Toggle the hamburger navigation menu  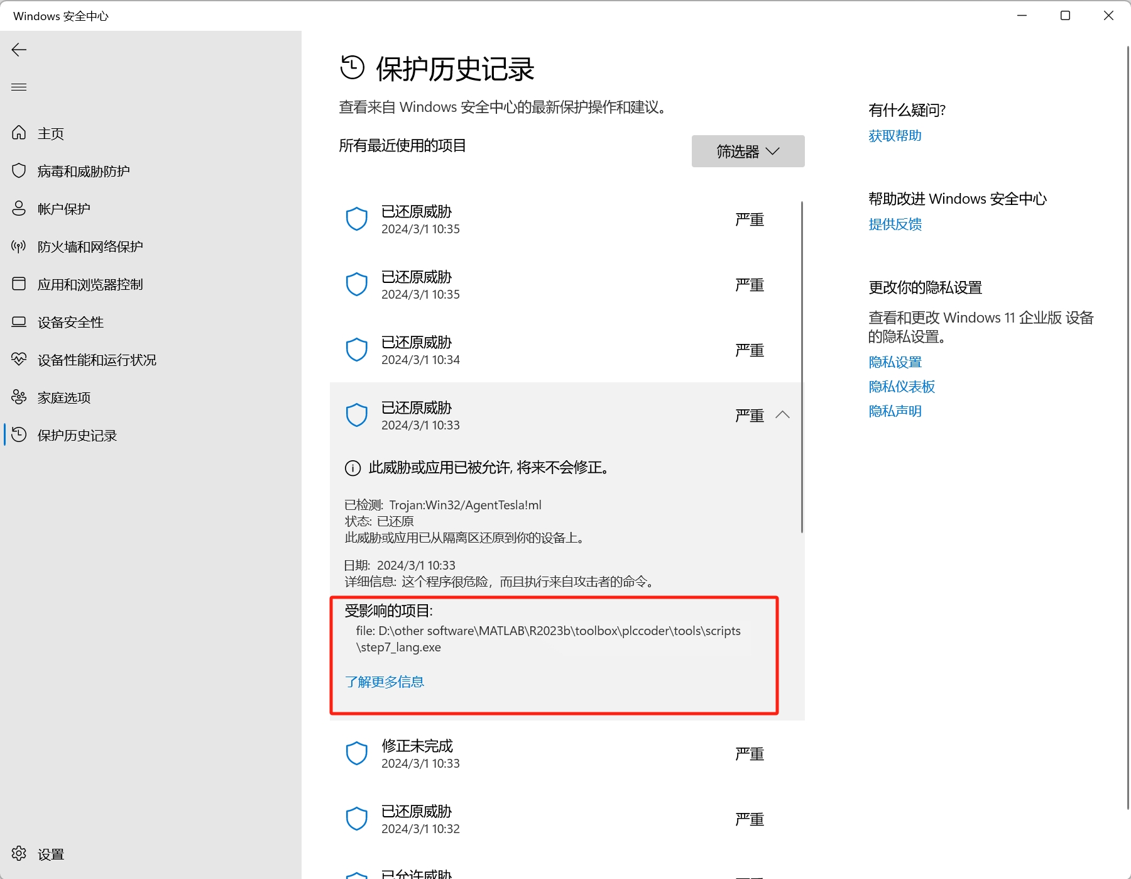(19, 87)
